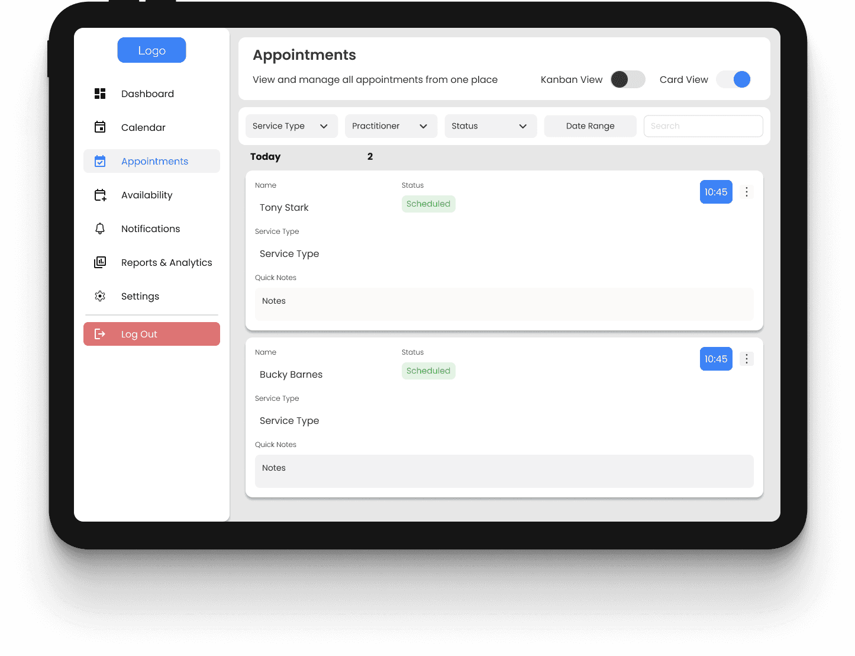Click the Notifications bell icon
The image size is (855, 656).
click(x=100, y=229)
